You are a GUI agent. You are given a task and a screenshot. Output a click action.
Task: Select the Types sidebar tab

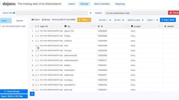pyautogui.click(x=6, y=21)
